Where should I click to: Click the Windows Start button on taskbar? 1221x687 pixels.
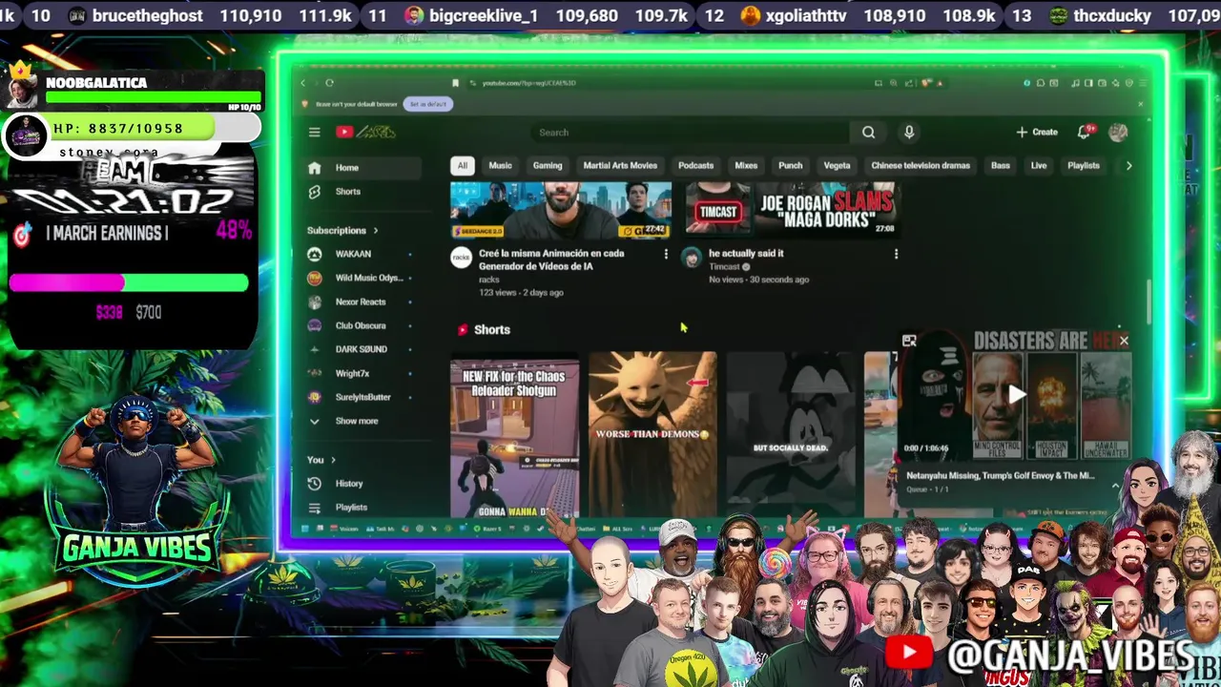pos(305,529)
